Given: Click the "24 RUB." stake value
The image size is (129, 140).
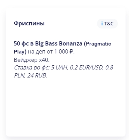Looking at the screenshot, I should 37,75.
